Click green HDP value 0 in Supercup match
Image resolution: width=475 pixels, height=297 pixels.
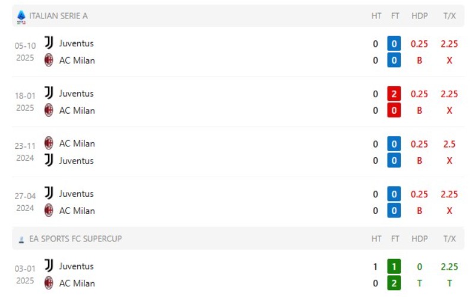(419, 267)
